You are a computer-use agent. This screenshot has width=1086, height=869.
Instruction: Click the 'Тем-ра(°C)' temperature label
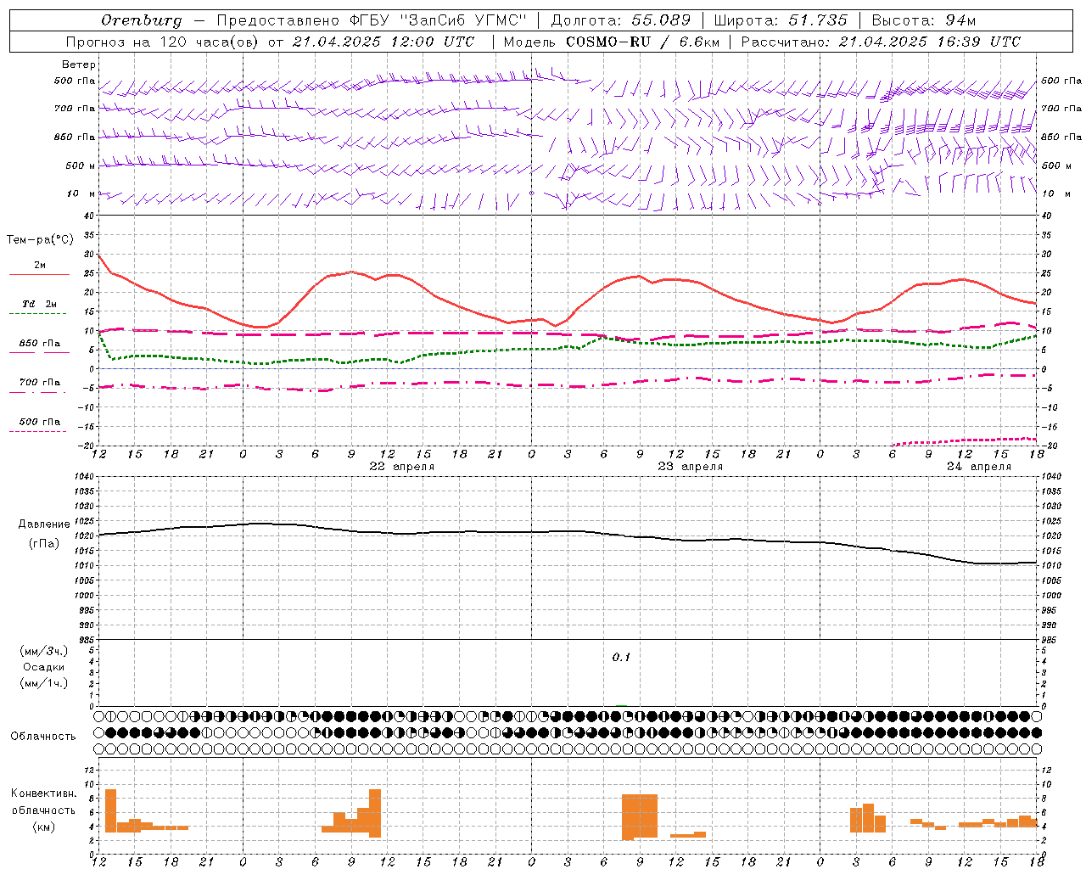pos(40,240)
